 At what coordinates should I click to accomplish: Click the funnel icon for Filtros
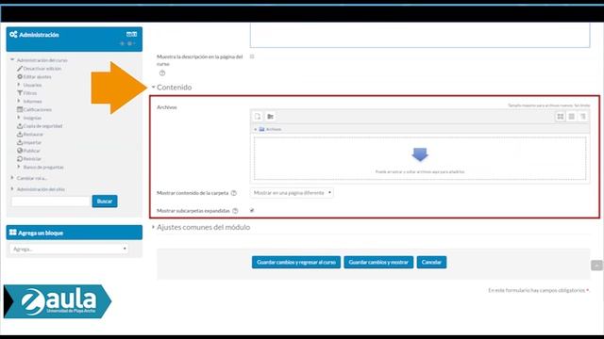click(20, 93)
